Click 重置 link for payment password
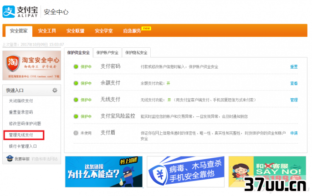The image size is (312, 196). [x=294, y=67]
